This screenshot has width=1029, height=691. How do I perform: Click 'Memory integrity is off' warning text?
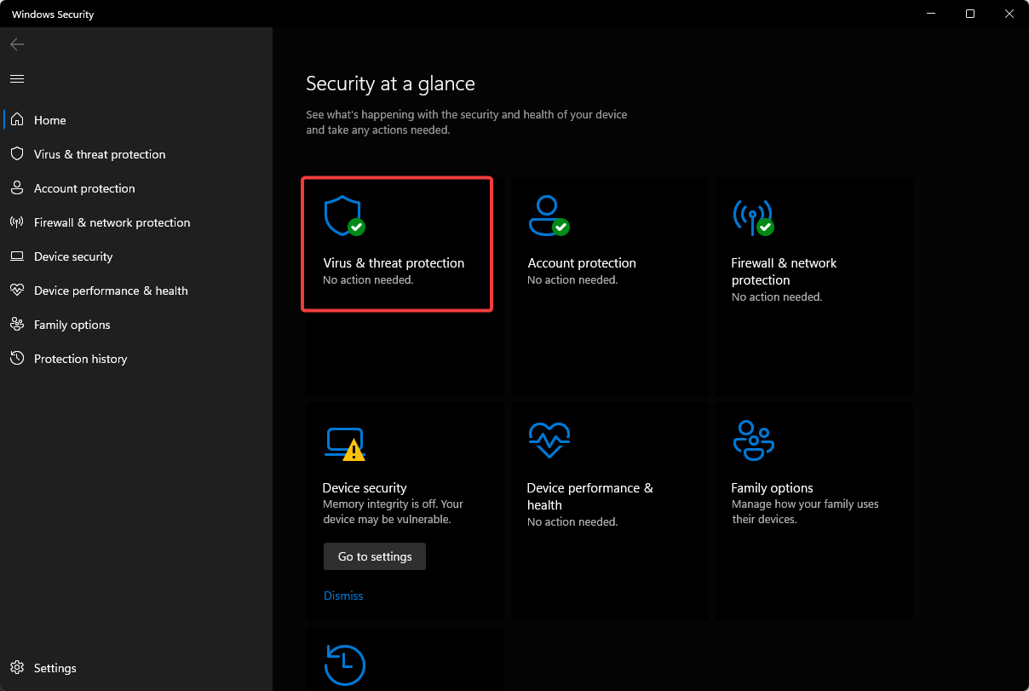tap(393, 512)
